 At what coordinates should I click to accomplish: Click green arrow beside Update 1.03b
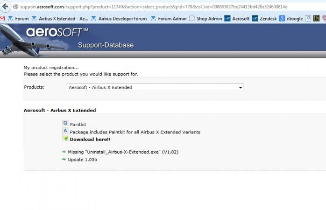64,160
